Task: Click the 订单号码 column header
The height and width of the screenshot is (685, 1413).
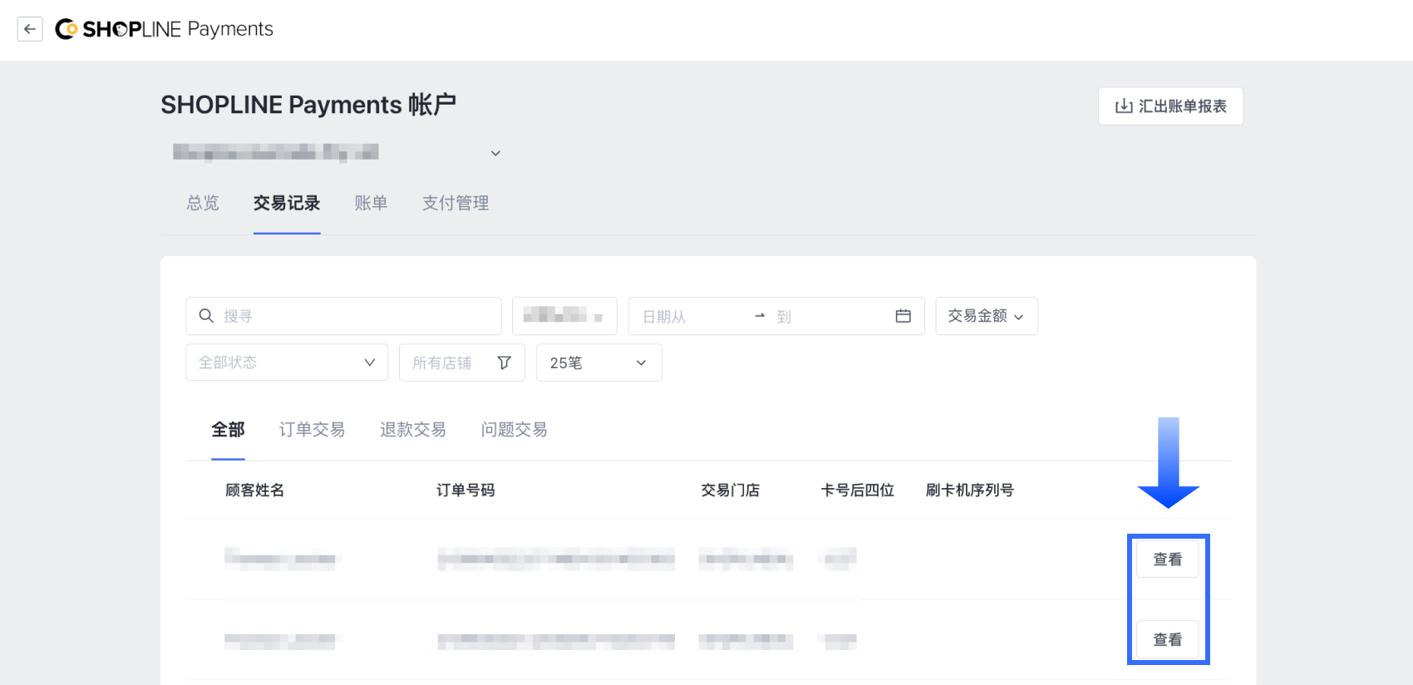Action: 465,490
